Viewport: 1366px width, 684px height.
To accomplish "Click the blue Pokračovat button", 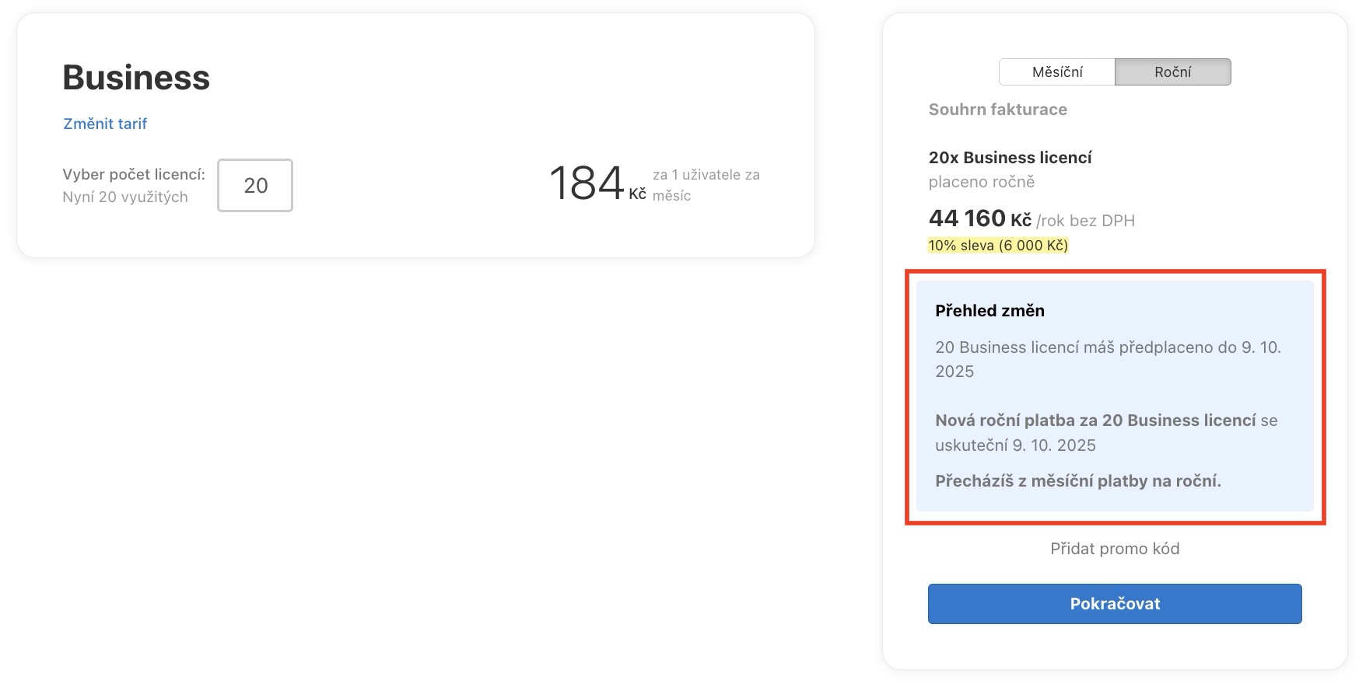I will 1115,604.
